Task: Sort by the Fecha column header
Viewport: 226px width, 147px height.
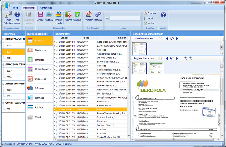Action: [86, 38]
